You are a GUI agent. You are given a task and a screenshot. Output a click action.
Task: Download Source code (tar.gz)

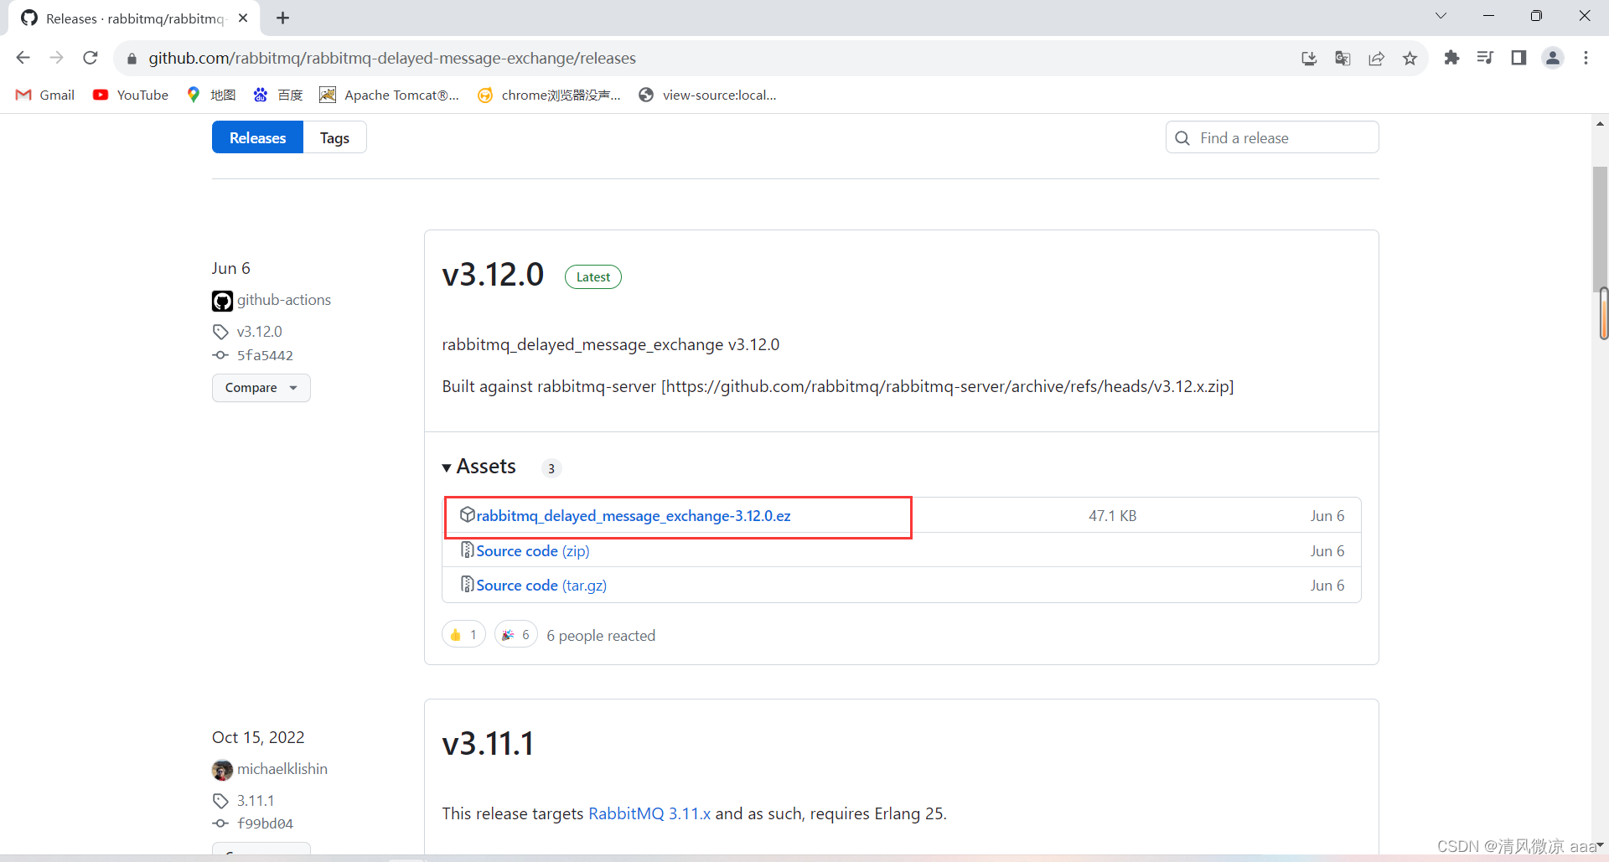click(x=541, y=586)
